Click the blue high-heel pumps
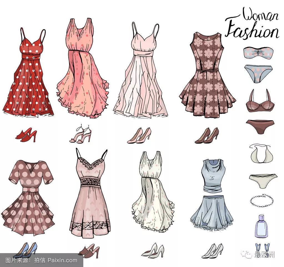Image resolution: width=284 pixels, height=267 pixels. (25, 250)
